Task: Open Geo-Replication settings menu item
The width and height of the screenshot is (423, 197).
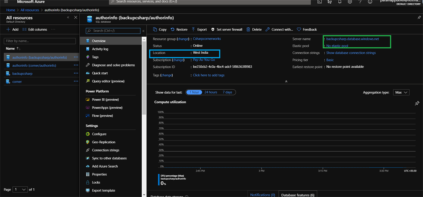Action: point(104,142)
